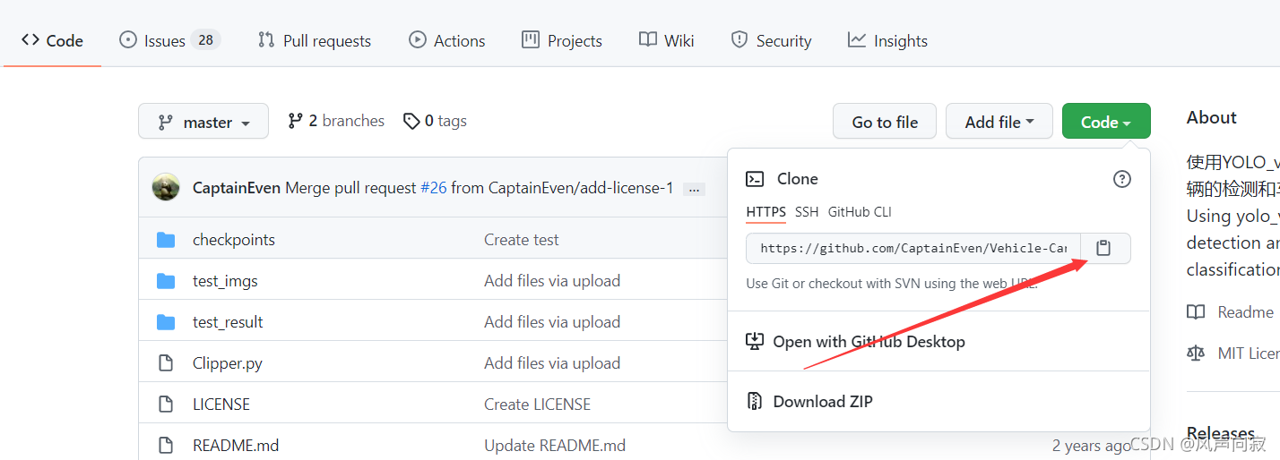Open test_imgs 'Add files via upload' commit
Screen dimensions: 1280x460
552,281
